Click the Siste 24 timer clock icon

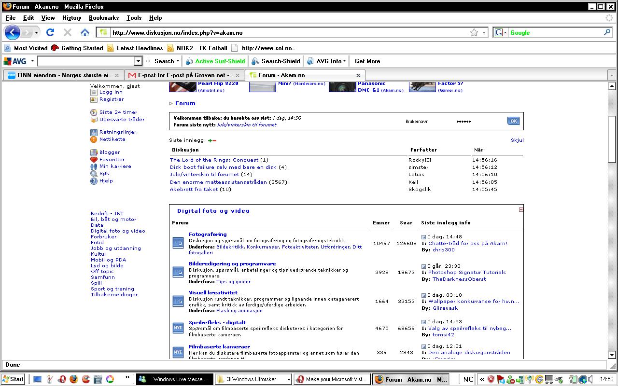[x=94, y=112]
